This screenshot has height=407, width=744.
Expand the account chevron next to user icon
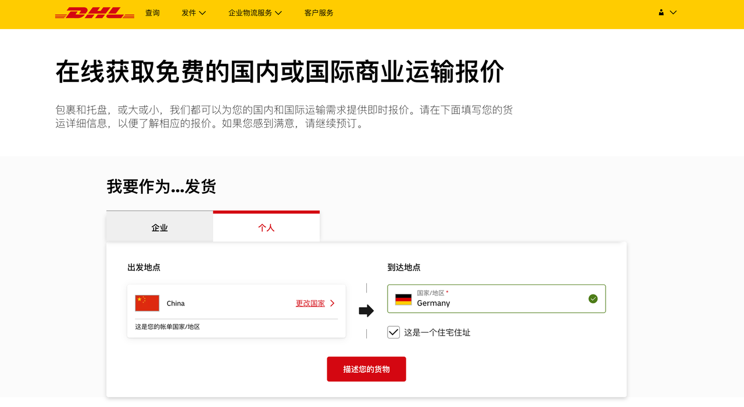673,12
